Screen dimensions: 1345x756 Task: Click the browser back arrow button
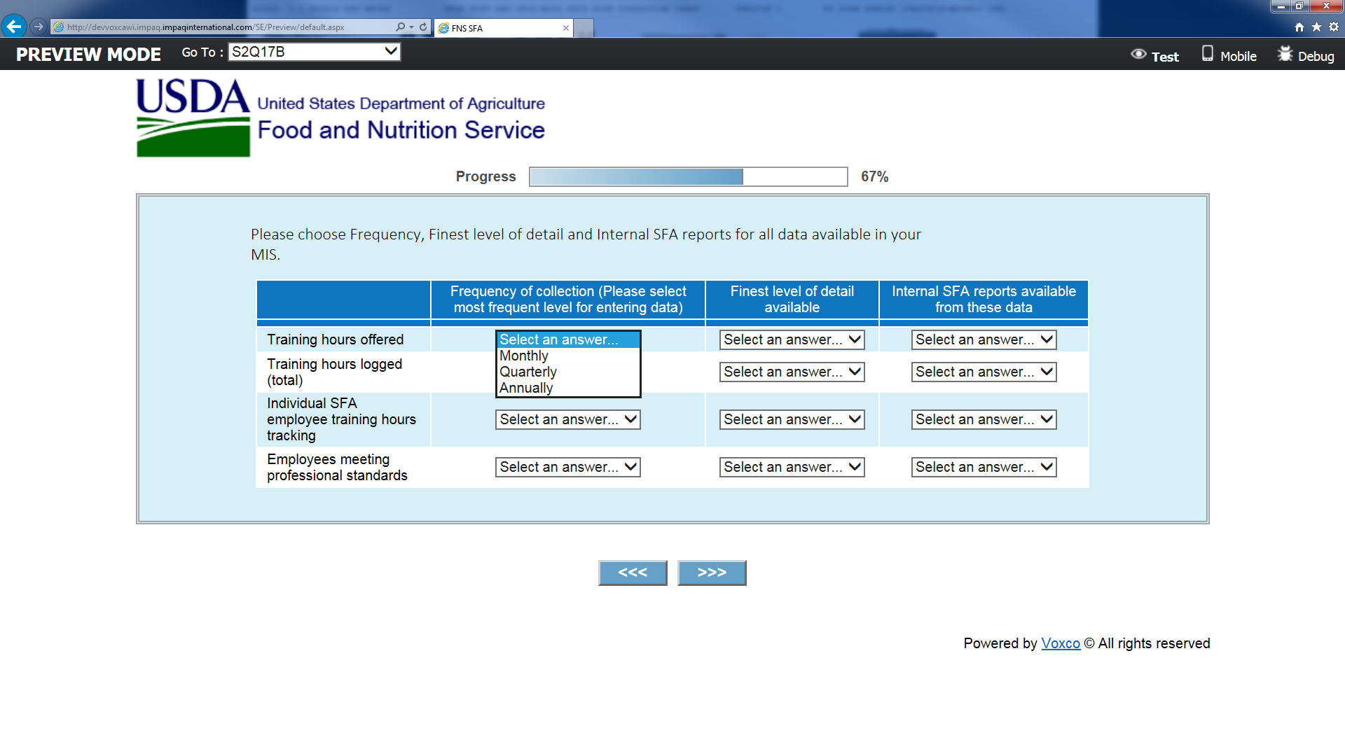(13, 27)
